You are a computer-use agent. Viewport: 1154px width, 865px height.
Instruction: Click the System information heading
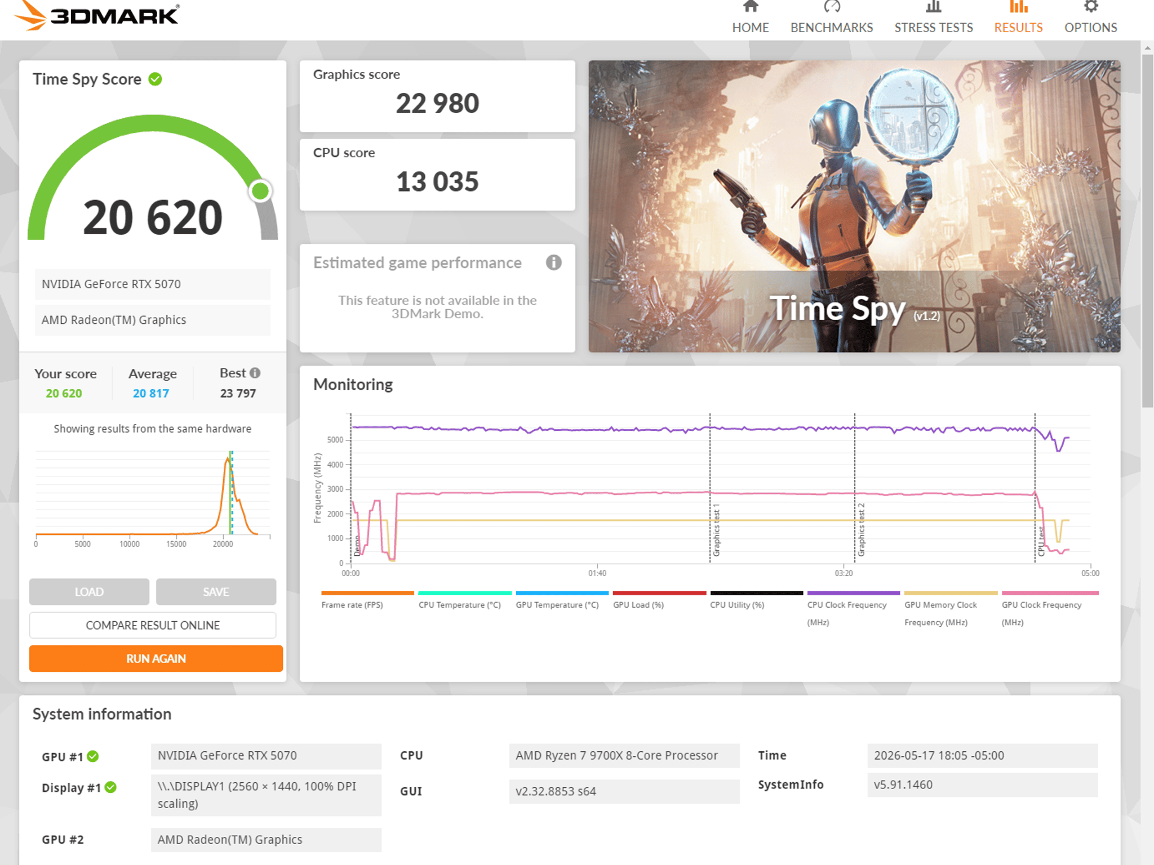(x=102, y=714)
